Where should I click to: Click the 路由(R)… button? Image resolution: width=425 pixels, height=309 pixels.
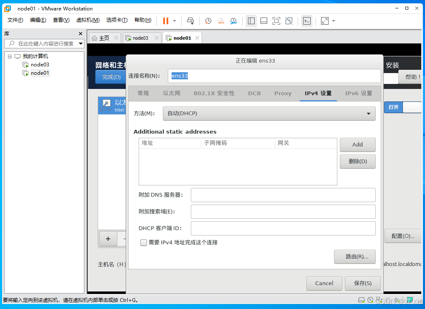(x=355, y=257)
